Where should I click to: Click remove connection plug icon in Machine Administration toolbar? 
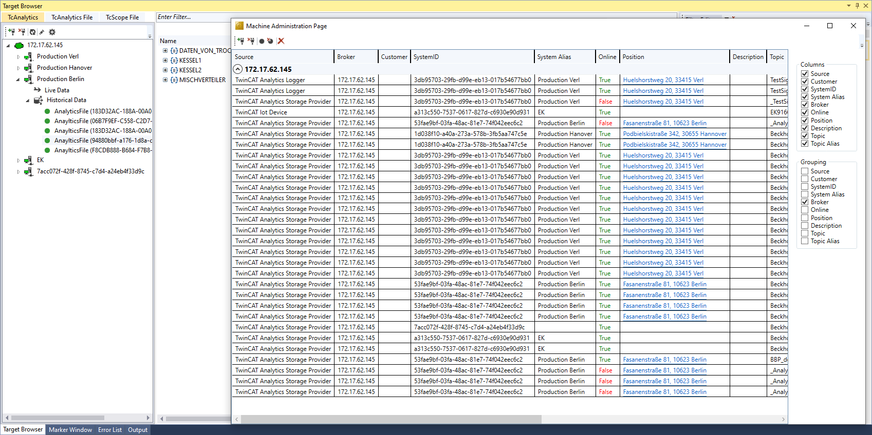(251, 41)
